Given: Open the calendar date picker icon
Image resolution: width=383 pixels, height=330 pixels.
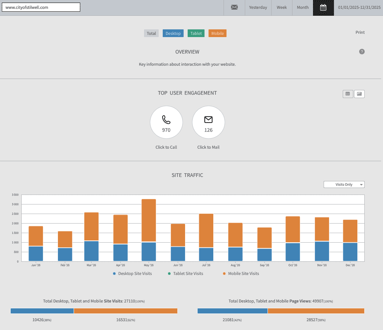Looking at the screenshot, I should [x=323, y=8].
